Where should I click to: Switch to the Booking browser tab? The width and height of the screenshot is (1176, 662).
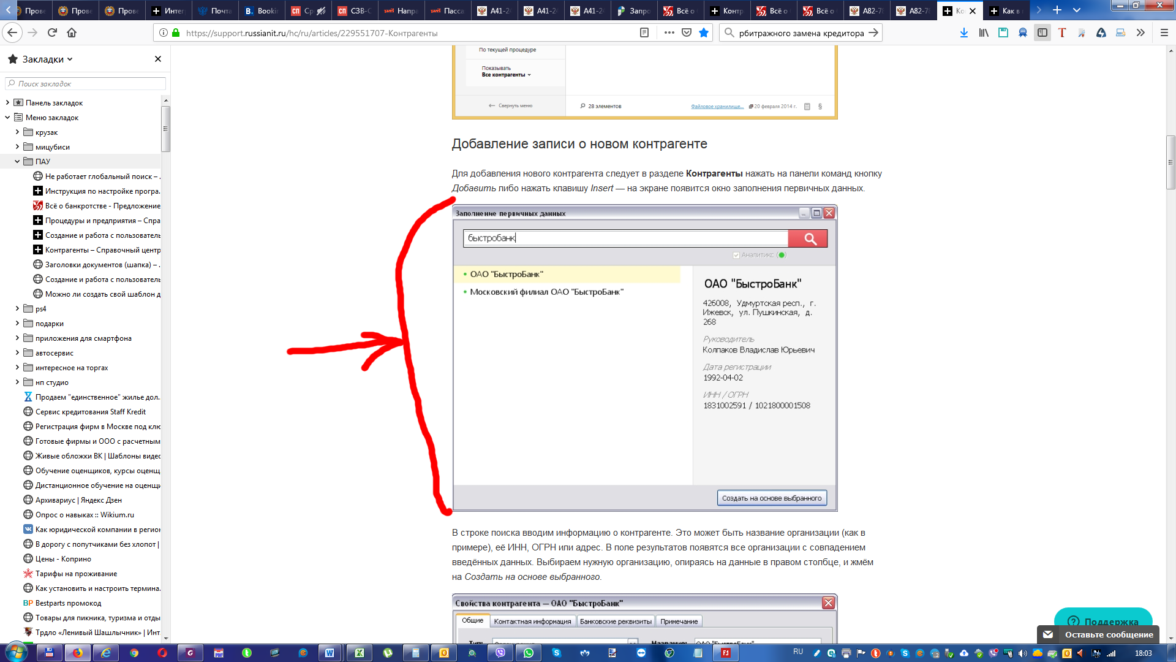[262, 10]
